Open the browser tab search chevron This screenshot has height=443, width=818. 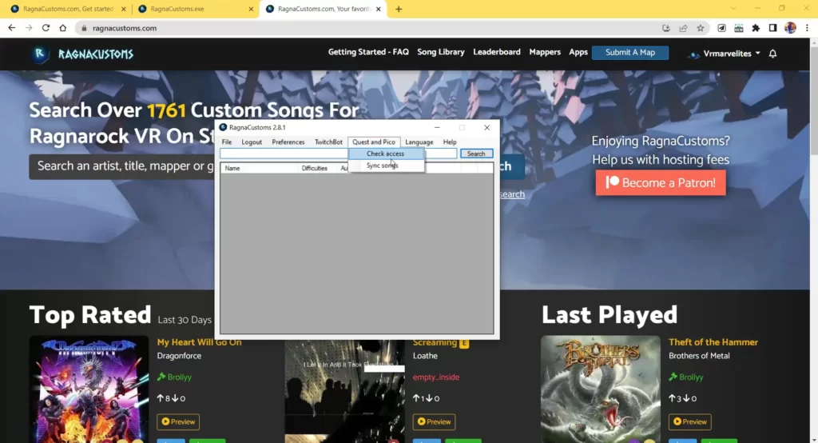tap(733, 8)
